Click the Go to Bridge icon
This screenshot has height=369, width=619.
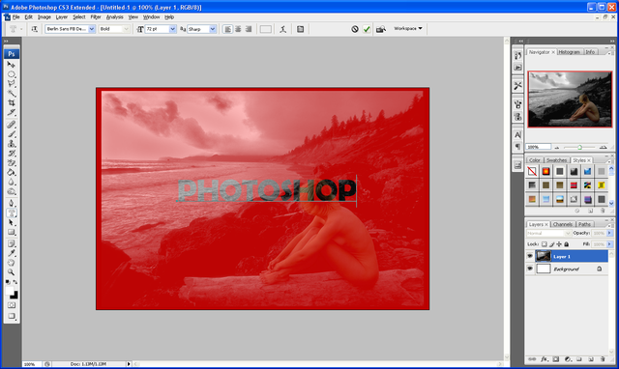(x=381, y=29)
